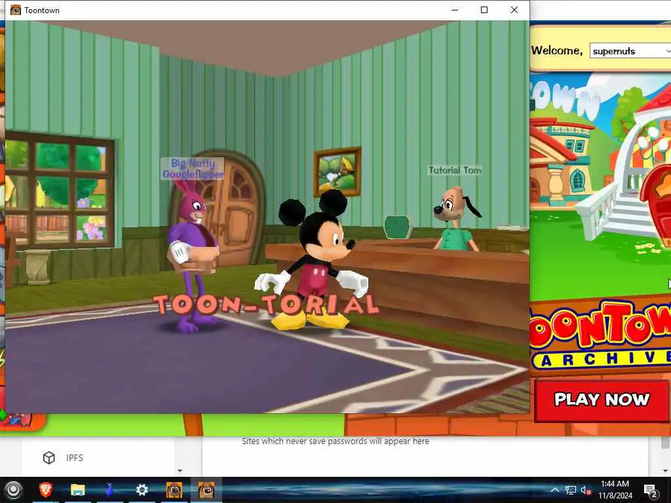Click the PLAY NOW button in launcher
Screen dimensions: 671x503
click(602, 400)
